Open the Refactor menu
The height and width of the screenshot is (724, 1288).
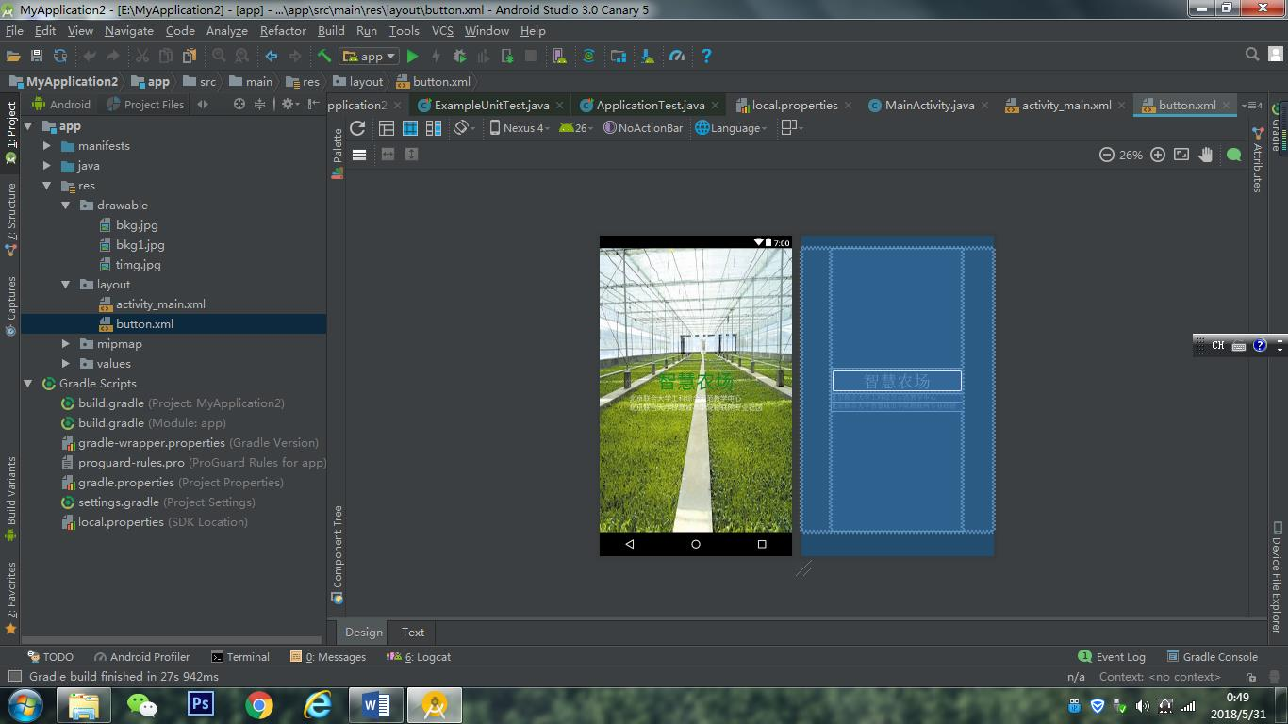point(283,31)
